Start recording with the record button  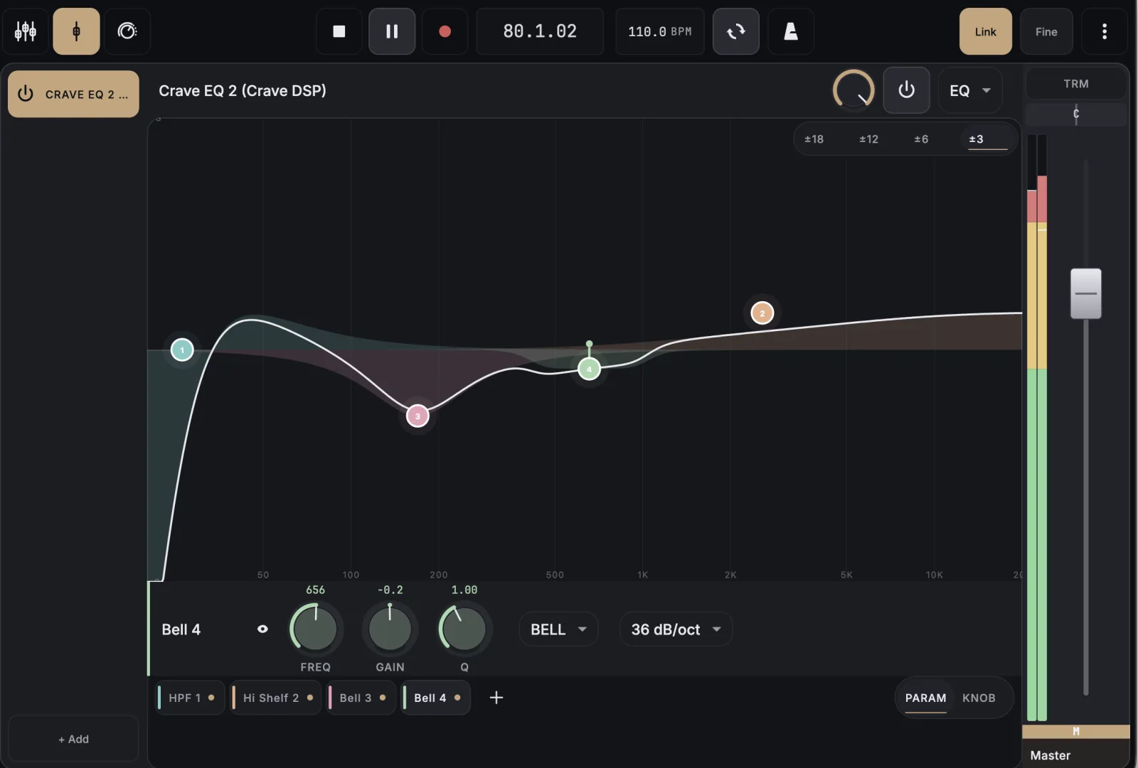click(x=445, y=31)
